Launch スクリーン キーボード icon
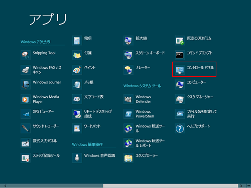This screenshot has width=251, height=188. pyautogui.click(x=129, y=55)
